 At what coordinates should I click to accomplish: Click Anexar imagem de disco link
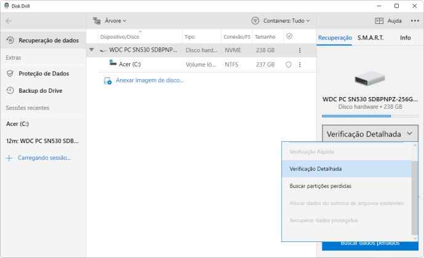(150, 80)
